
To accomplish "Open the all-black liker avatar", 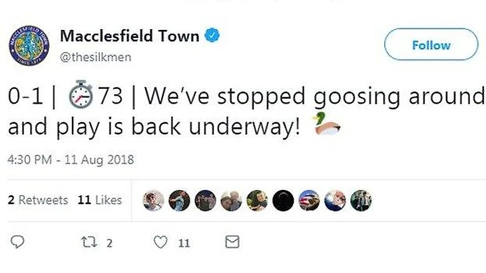I will click(283, 201).
